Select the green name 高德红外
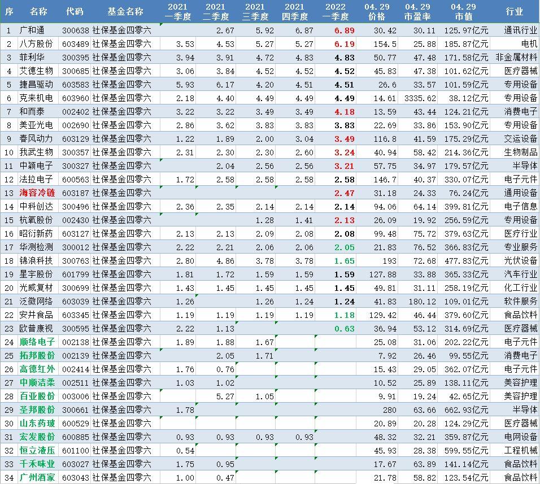The image size is (540, 484). click(x=37, y=369)
